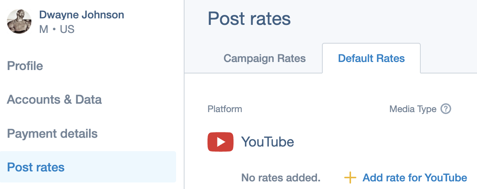Click the Platform column header
Screen dimensions: 477x189
225,109
